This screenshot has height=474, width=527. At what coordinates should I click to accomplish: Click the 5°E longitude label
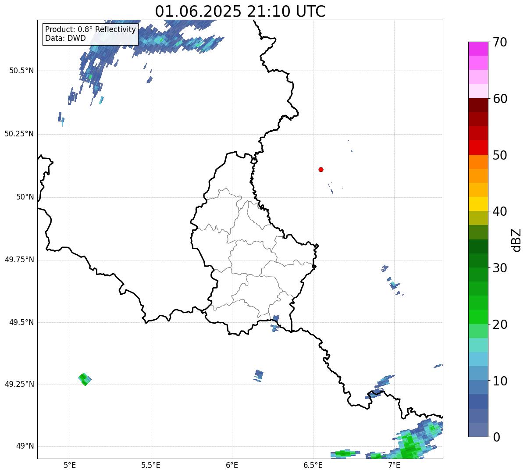pyautogui.click(x=70, y=465)
